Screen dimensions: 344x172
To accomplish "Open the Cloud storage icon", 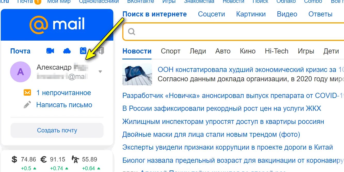I will click(67, 51).
